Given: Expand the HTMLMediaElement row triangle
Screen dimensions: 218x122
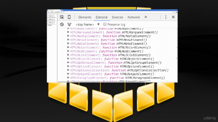Looking at the screenshot, I should click(68, 36).
